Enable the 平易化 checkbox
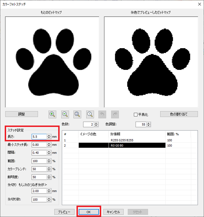204x217 pixels. [x=136, y=115]
